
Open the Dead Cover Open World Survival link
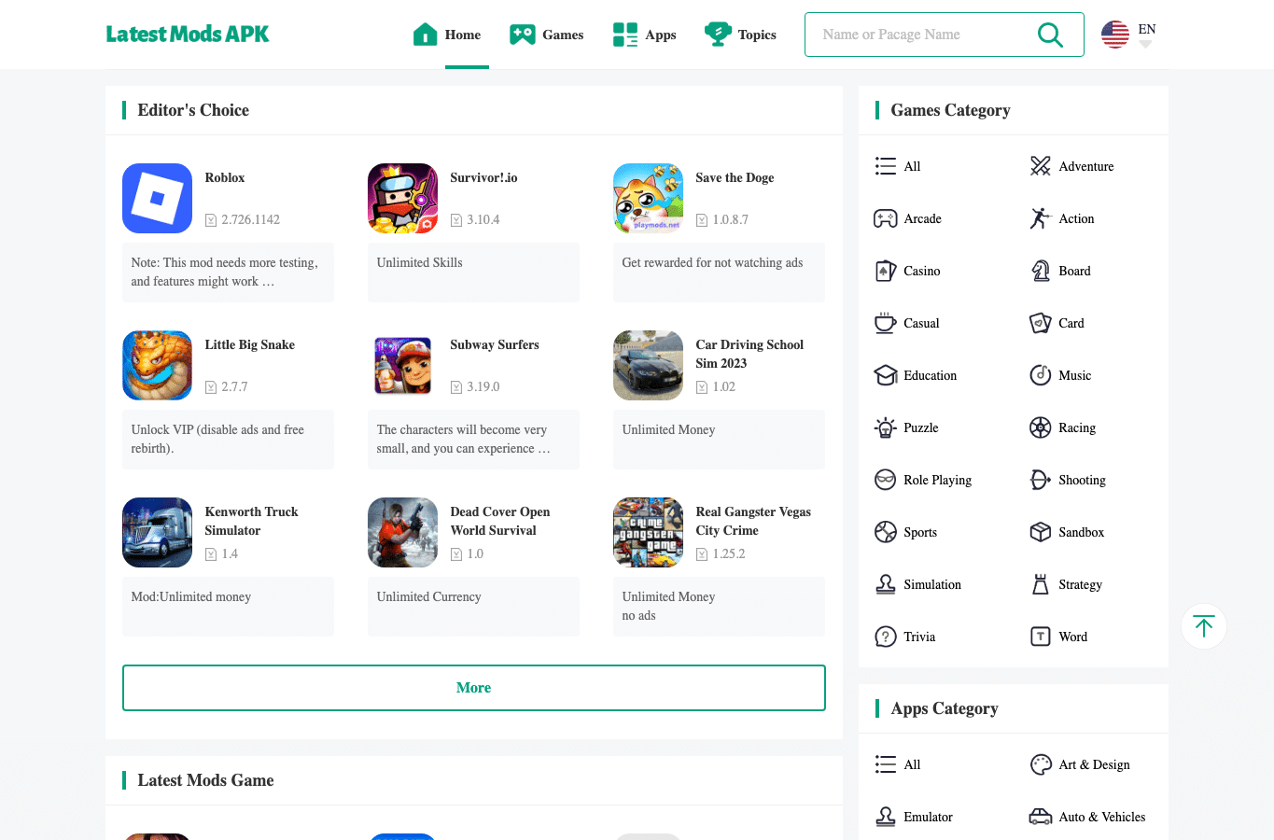click(499, 521)
